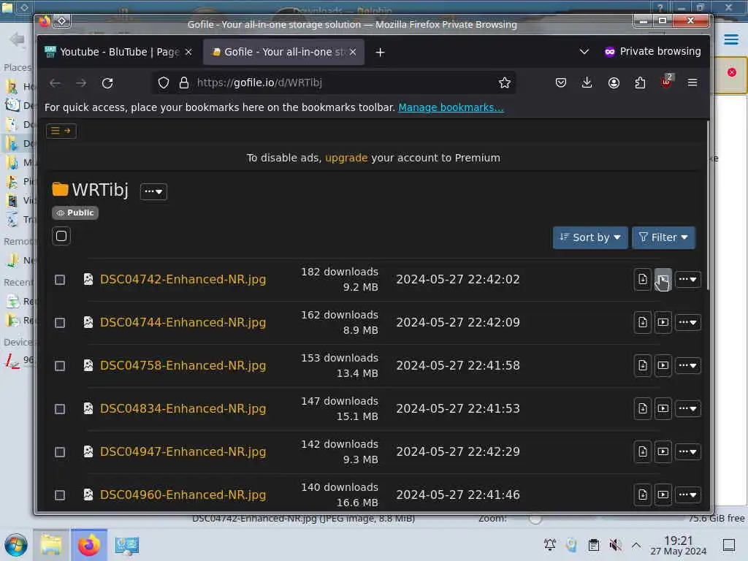Focus the gofile.io URL address bar
Screen dimensions: 748x561
[x=334, y=83]
